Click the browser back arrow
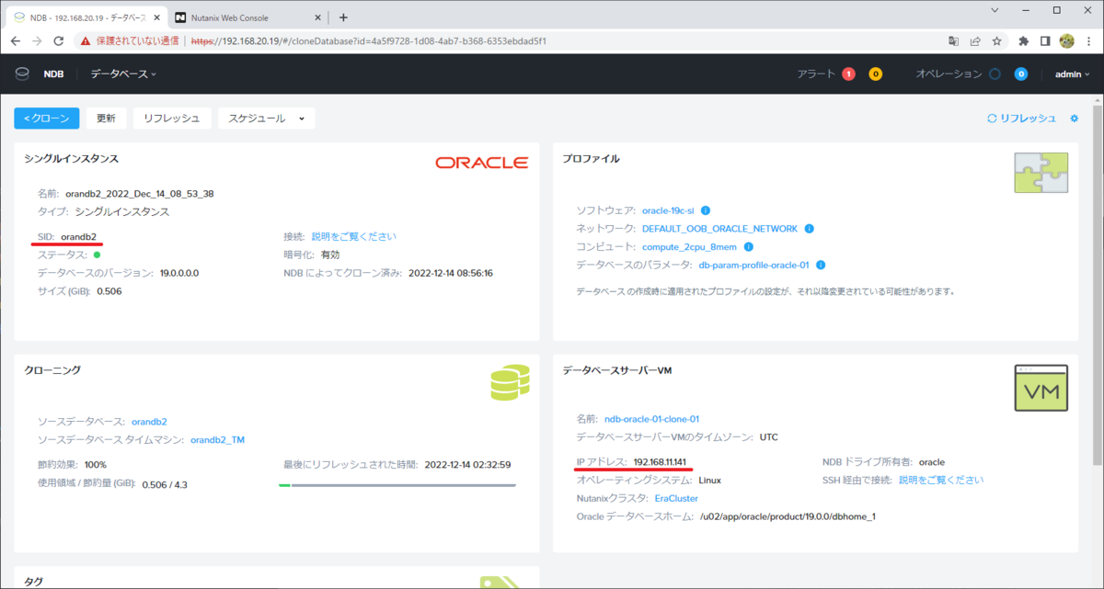The width and height of the screenshot is (1104, 589). point(17,41)
